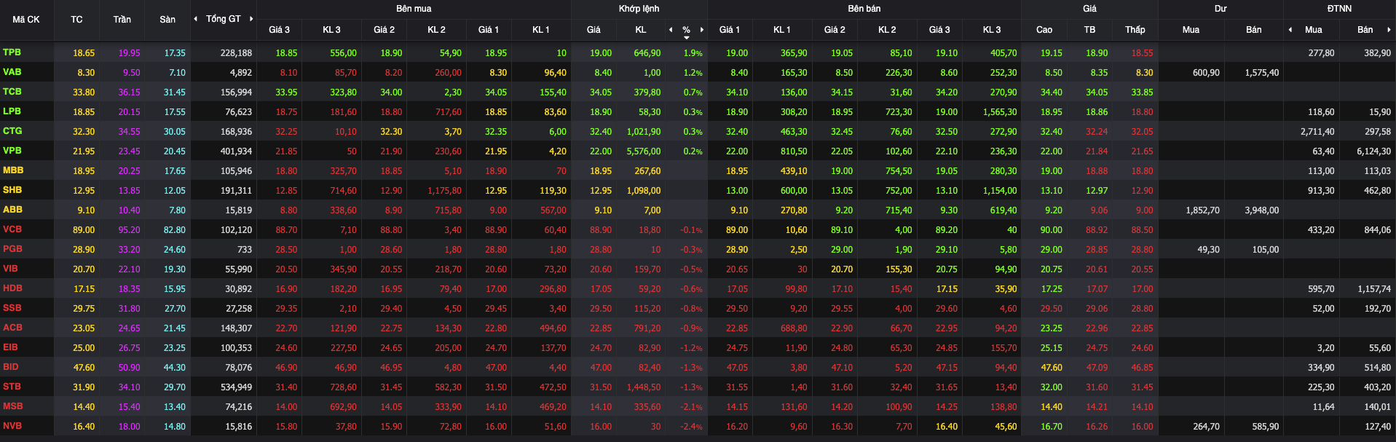Click HDB foreign sell value 1,157,74
Image resolution: width=1396 pixels, height=442 pixels.
[1373, 289]
